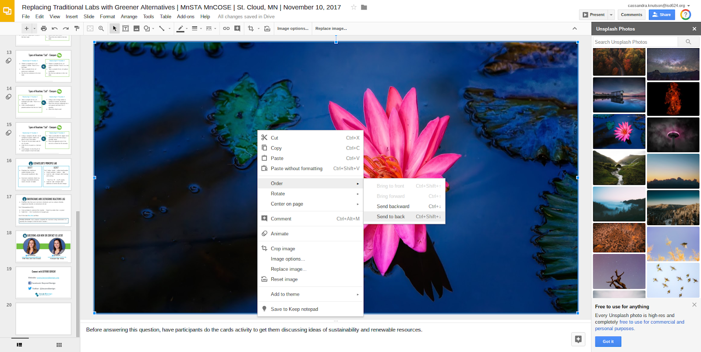Viewport: 701px width, 352px height.
Task: Click the Present button
Action: [x=594, y=14]
